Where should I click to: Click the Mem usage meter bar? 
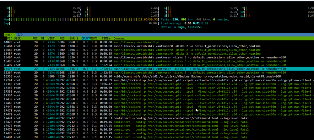pyautogui.click(x=81, y=20)
